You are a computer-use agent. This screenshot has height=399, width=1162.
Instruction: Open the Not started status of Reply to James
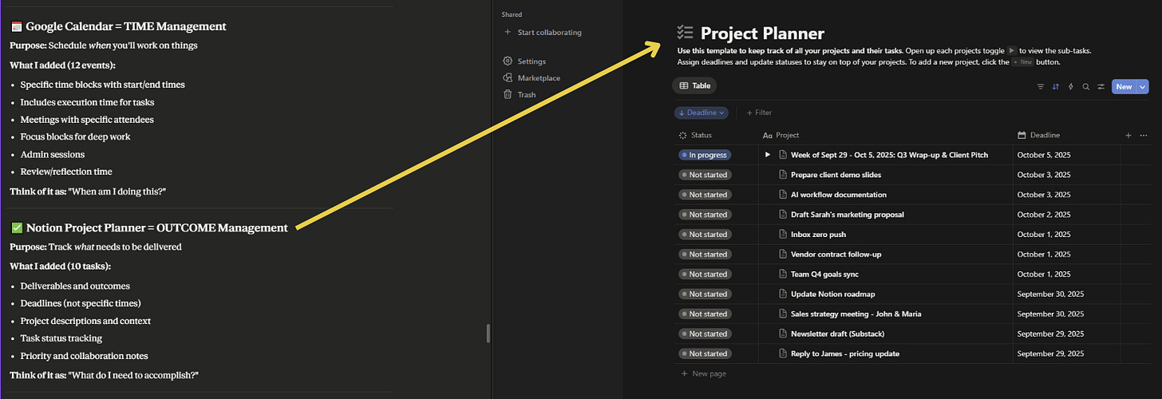704,354
